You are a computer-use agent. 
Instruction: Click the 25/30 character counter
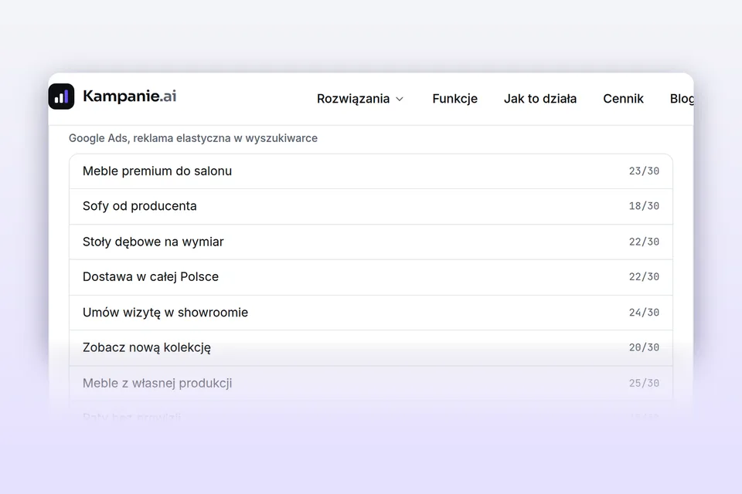click(x=644, y=383)
